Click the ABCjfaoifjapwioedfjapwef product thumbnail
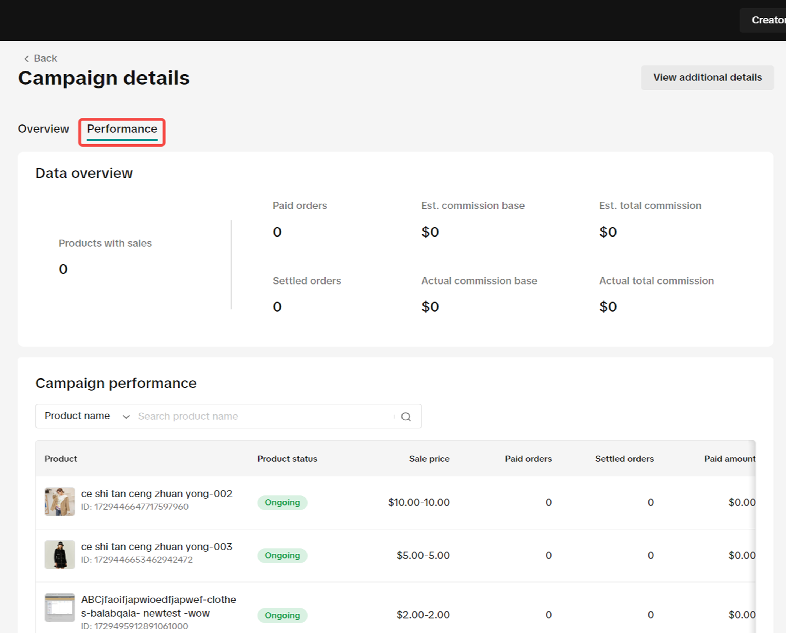This screenshot has width=786, height=633. point(59,607)
